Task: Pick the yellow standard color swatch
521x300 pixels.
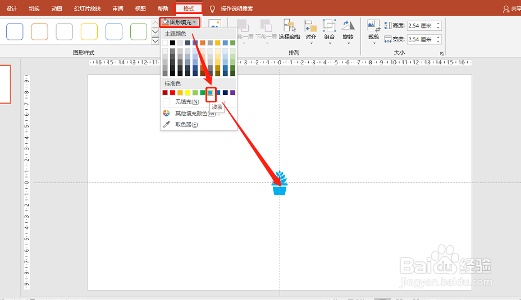Action: pos(188,93)
